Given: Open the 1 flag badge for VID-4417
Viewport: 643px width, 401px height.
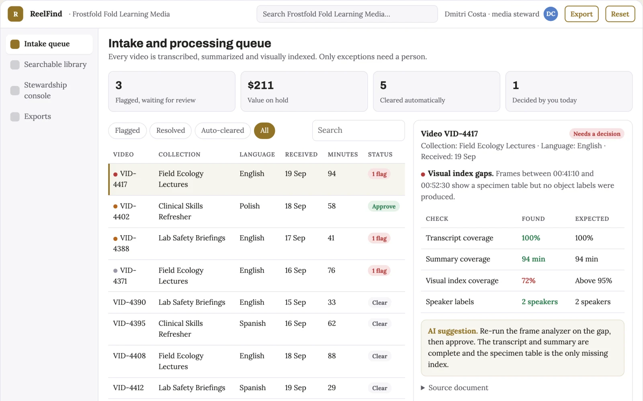Looking at the screenshot, I should [379, 174].
